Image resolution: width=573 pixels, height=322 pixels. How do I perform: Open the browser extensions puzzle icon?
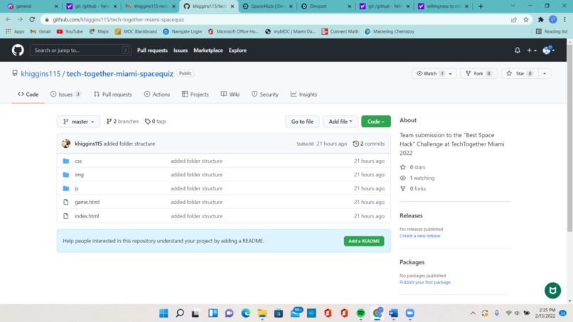coord(541,20)
